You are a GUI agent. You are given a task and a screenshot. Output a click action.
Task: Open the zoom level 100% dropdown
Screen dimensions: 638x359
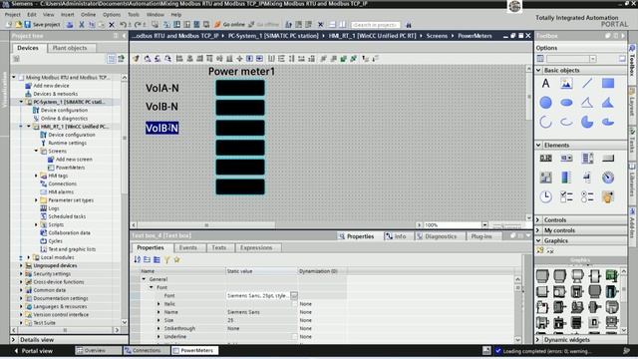click(x=484, y=224)
